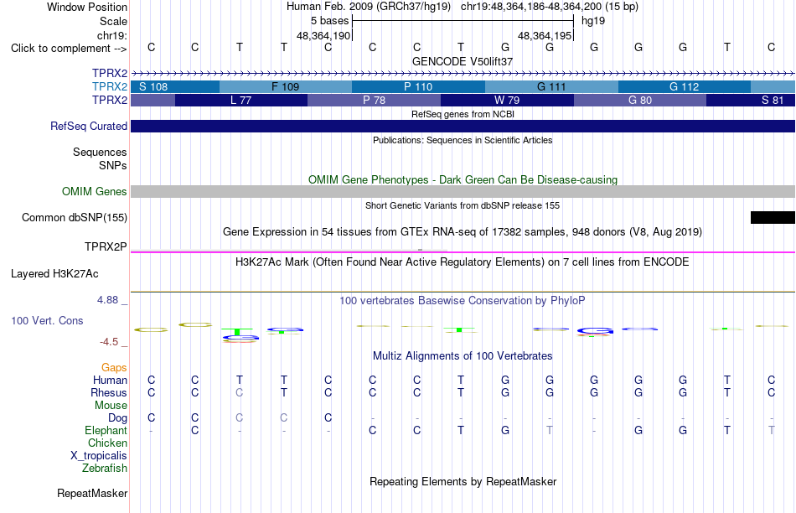Select the G 112 codon block
This screenshot has width=796, height=513.
(x=685, y=87)
